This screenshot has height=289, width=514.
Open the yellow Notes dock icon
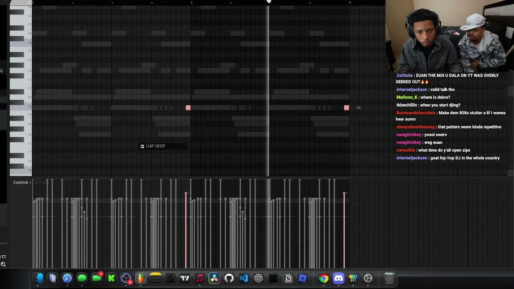point(155,278)
